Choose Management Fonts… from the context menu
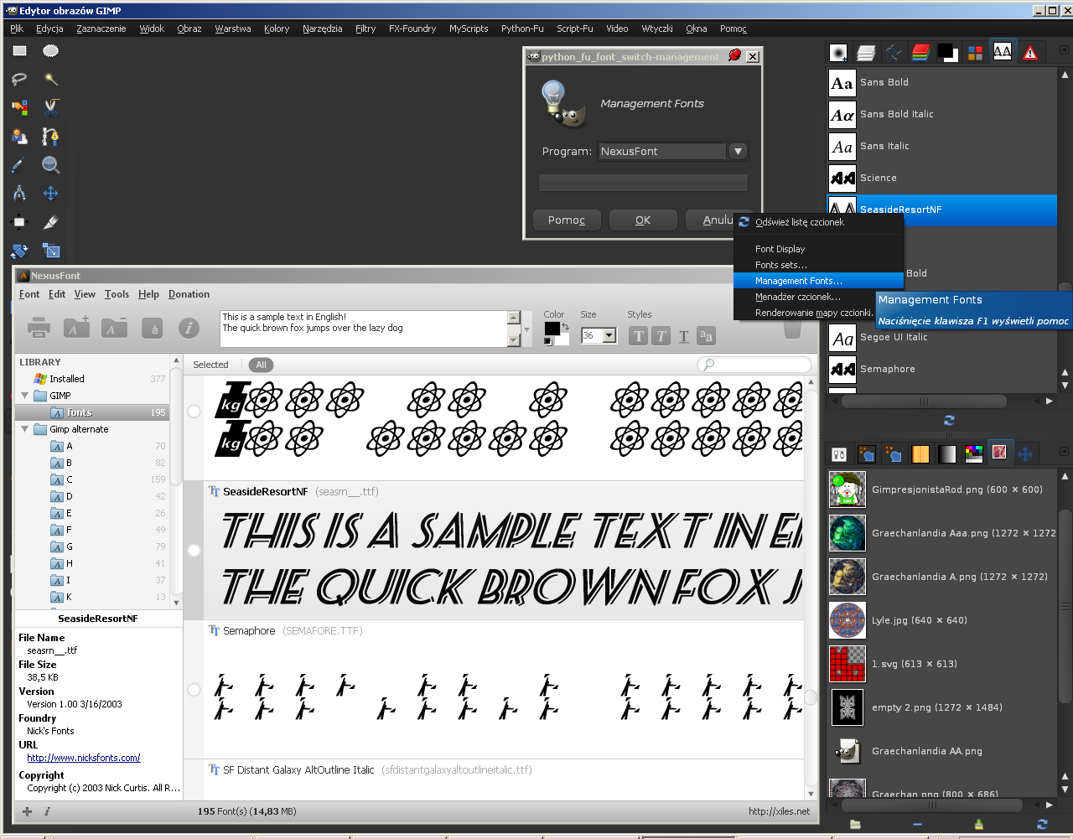The image size is (1073, 839). coord(818,281)
